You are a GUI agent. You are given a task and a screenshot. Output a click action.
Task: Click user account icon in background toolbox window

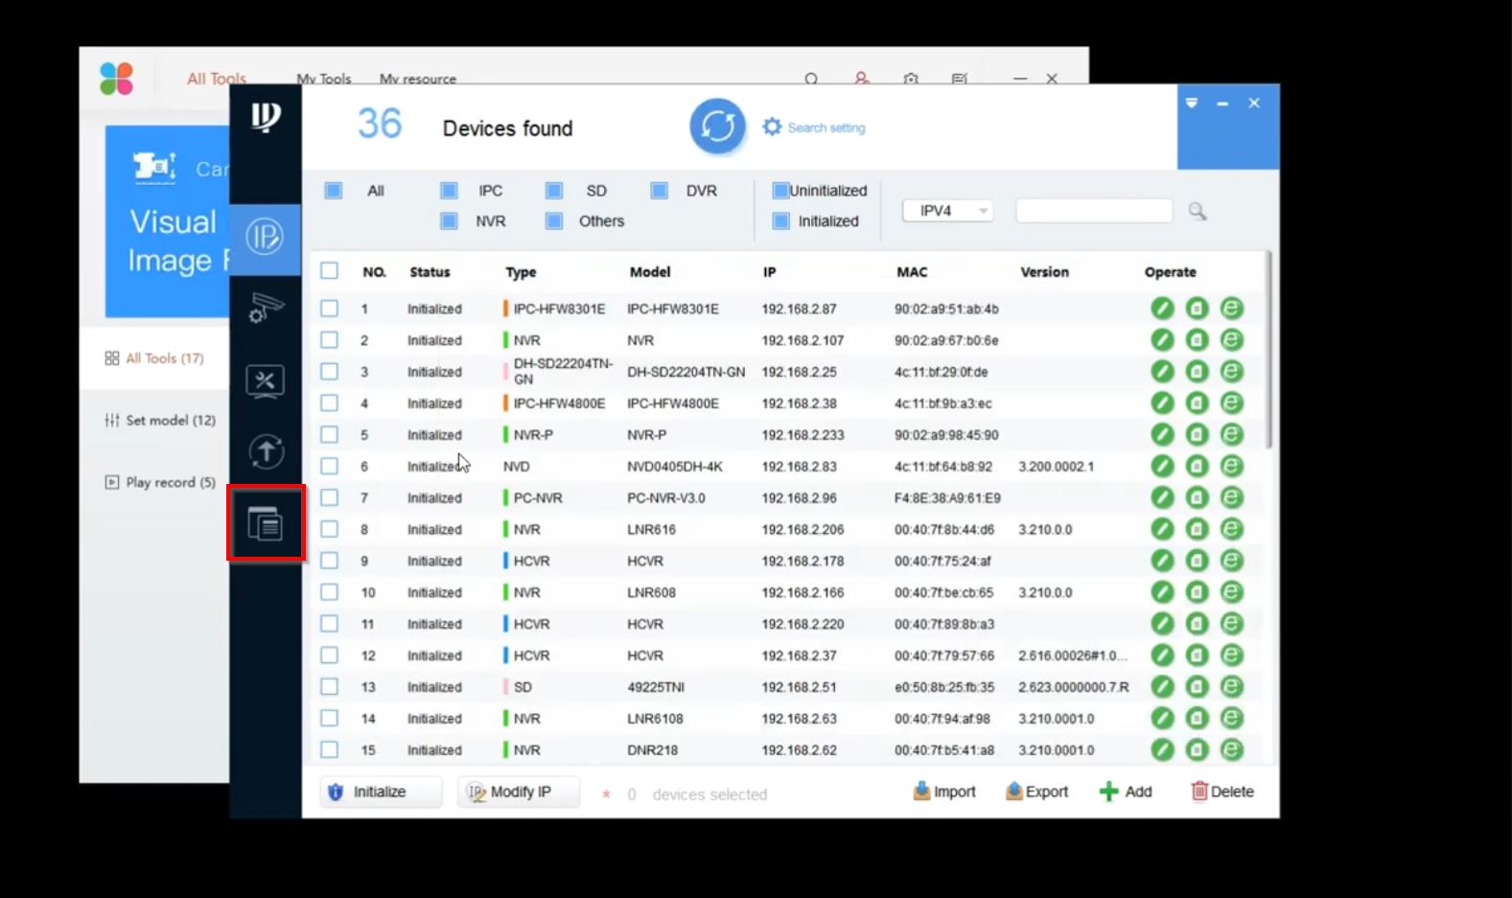coord(861,79)
